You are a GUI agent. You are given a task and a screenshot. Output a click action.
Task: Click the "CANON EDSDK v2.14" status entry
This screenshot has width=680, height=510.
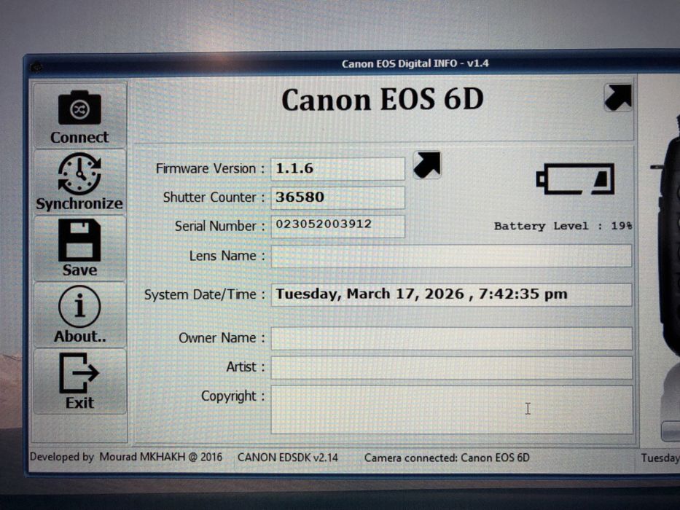[288, 458]
